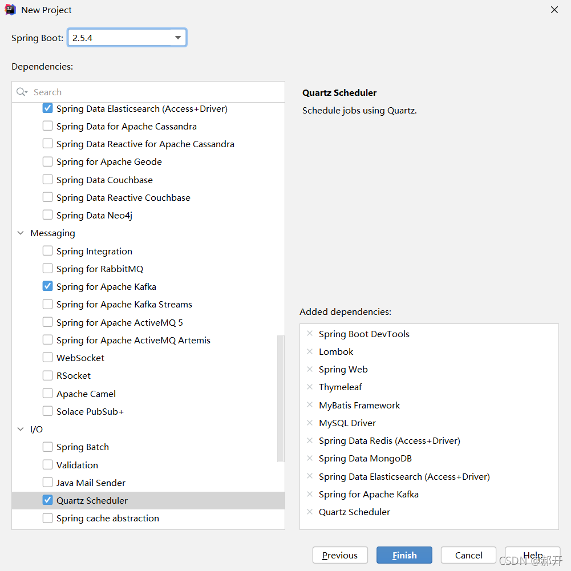This screenshot has height=571, width=571.
Task: Collapse the I/O category
Action: coord(21,429)
